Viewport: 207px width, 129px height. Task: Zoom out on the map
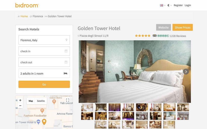(20, 106)
